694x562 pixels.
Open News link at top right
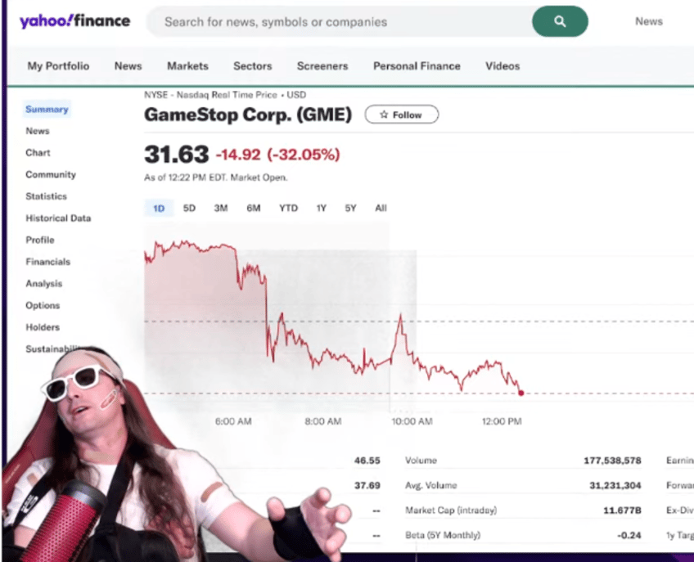pos(649,21)
